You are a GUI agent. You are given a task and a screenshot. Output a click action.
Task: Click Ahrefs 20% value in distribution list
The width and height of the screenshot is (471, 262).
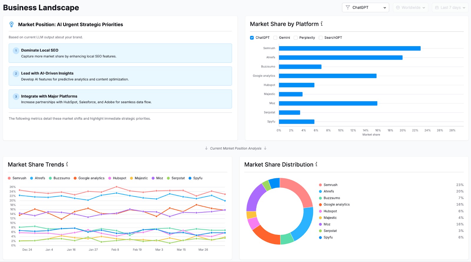point(460,191)
